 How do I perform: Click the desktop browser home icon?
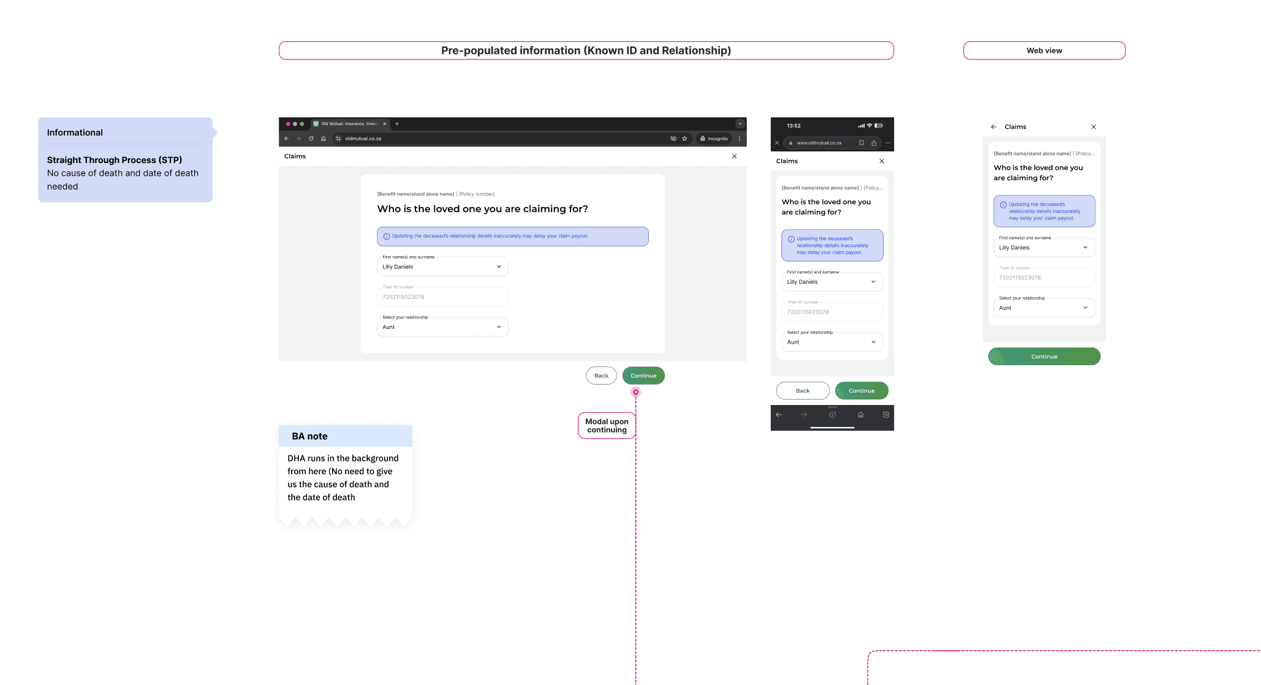pos(324,138)
